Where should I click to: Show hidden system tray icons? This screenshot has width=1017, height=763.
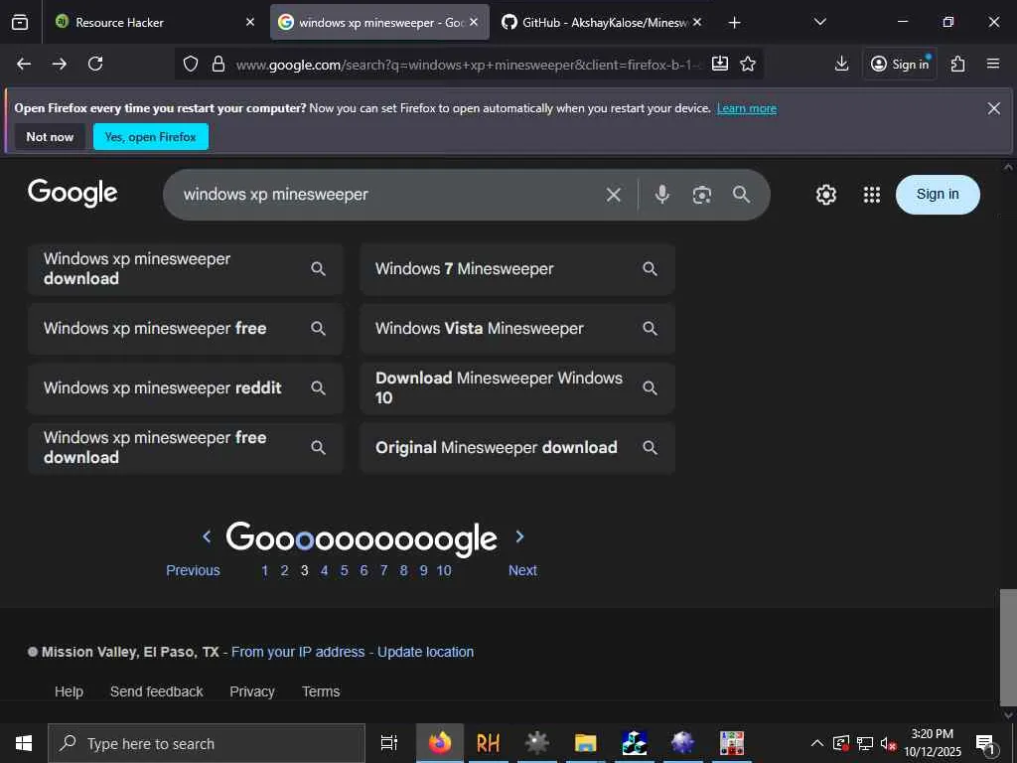tap(817, 743)
